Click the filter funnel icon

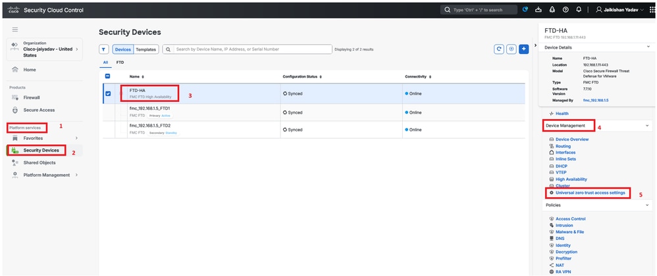click(104, 49)
